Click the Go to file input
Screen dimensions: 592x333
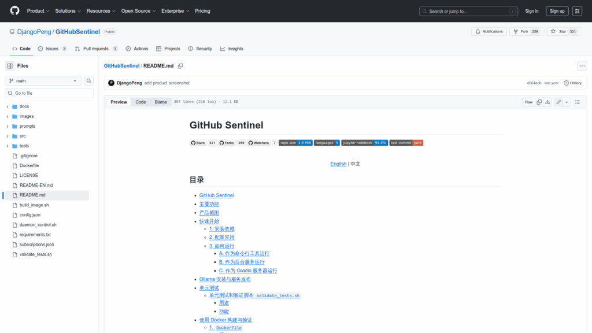pyautogui.click(x=49, y=93)
